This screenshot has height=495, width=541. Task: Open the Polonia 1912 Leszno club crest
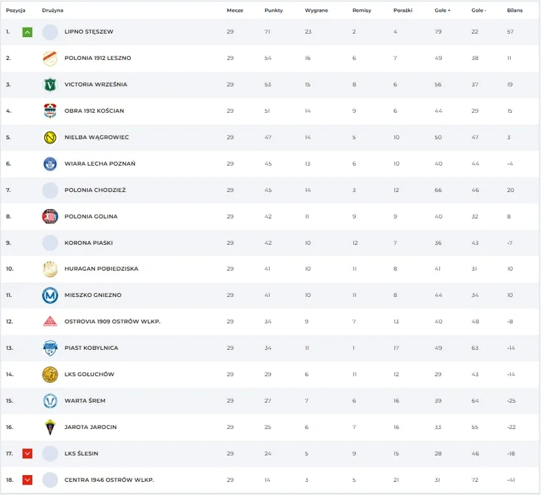pyautogui.click(x=50, y=58)
